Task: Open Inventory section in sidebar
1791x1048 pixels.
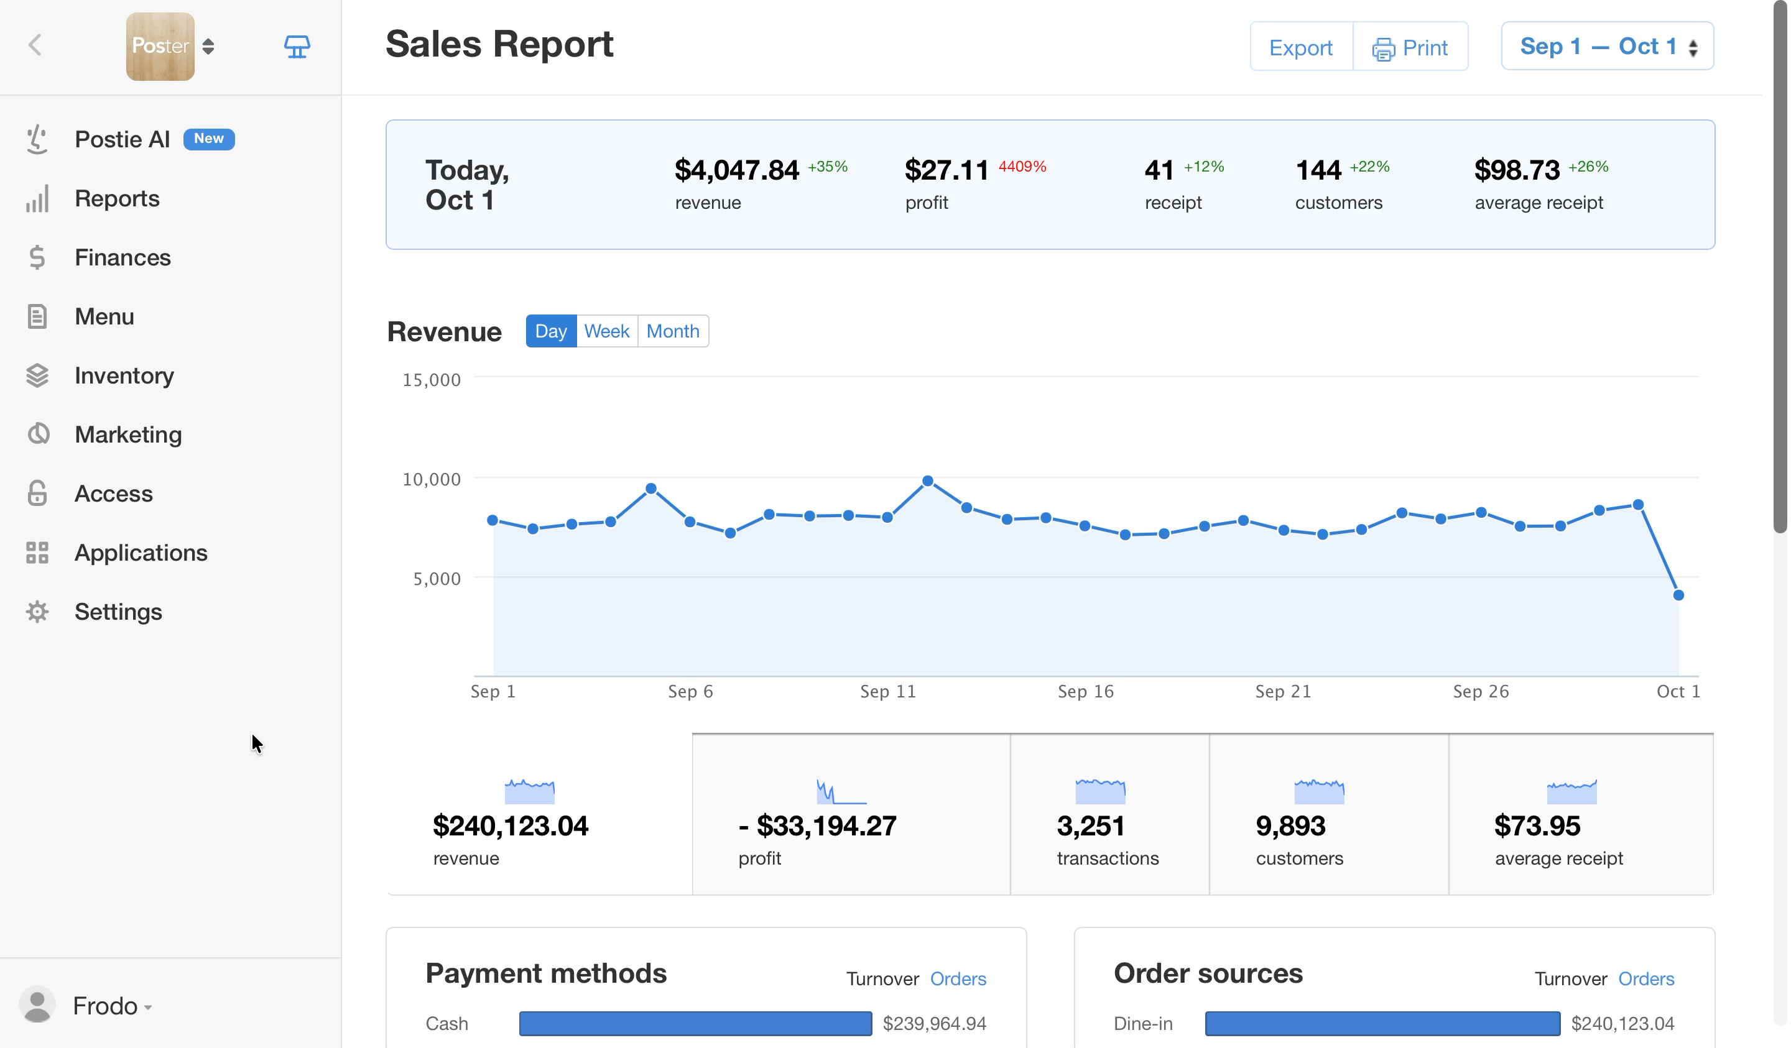Action: tap(124, 375)
